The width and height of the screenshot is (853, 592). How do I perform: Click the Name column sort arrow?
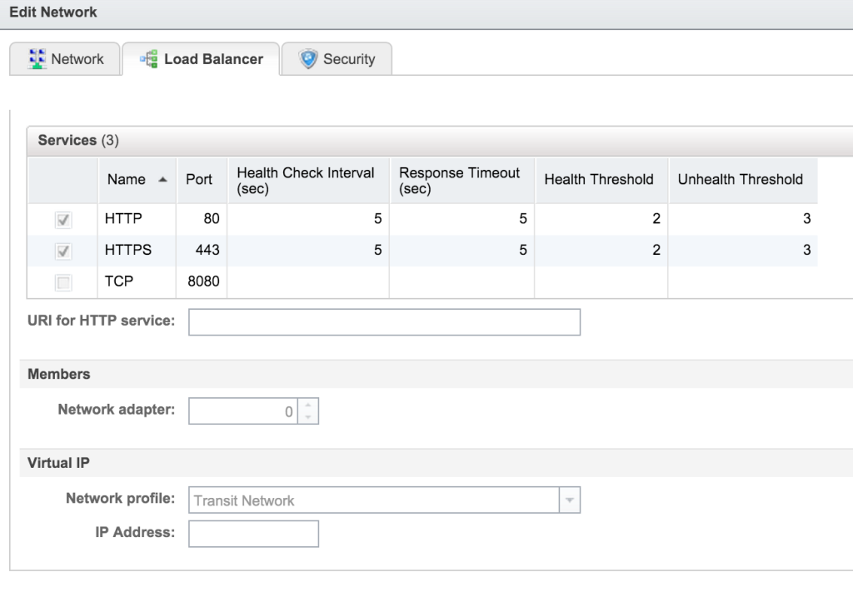(162, 179)
